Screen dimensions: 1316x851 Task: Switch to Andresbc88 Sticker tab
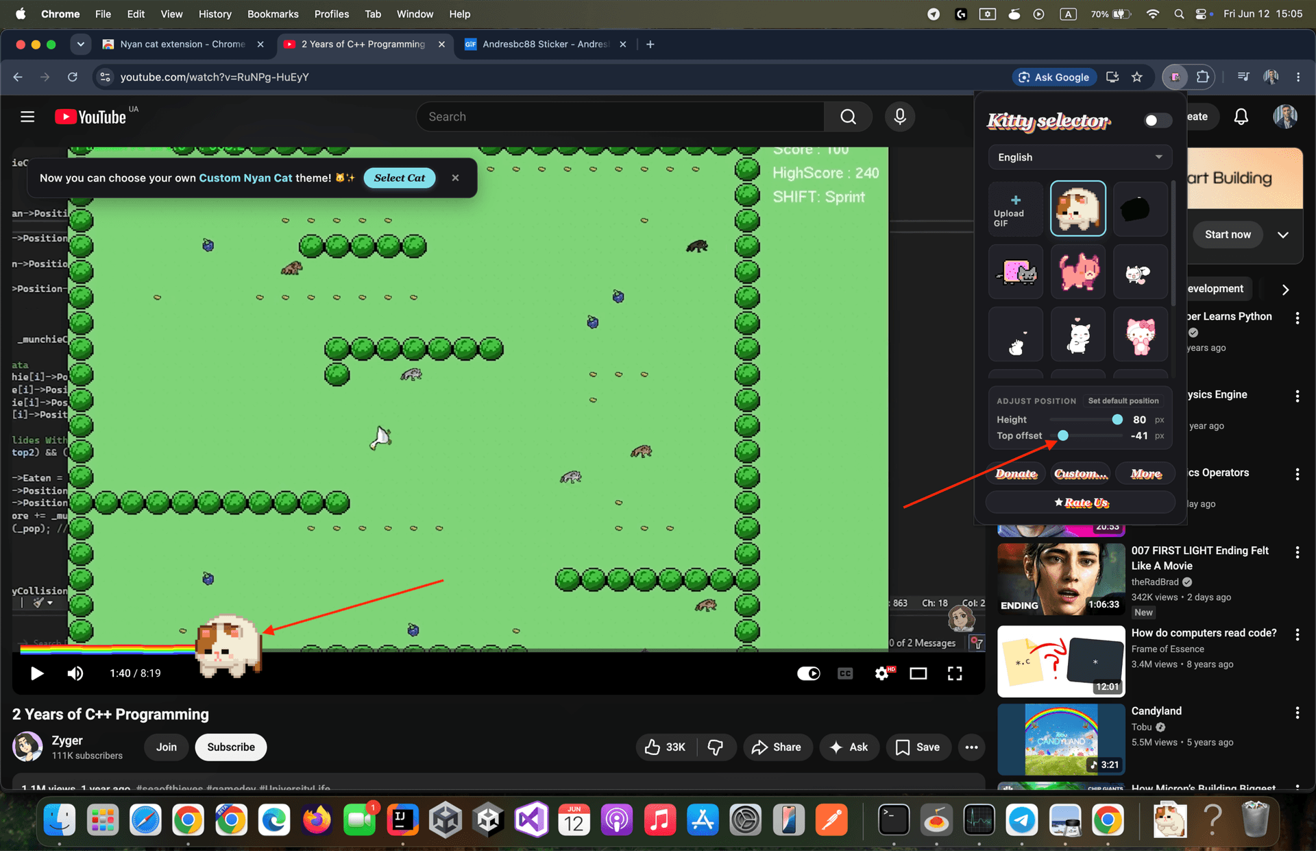(x=546, y=44)
